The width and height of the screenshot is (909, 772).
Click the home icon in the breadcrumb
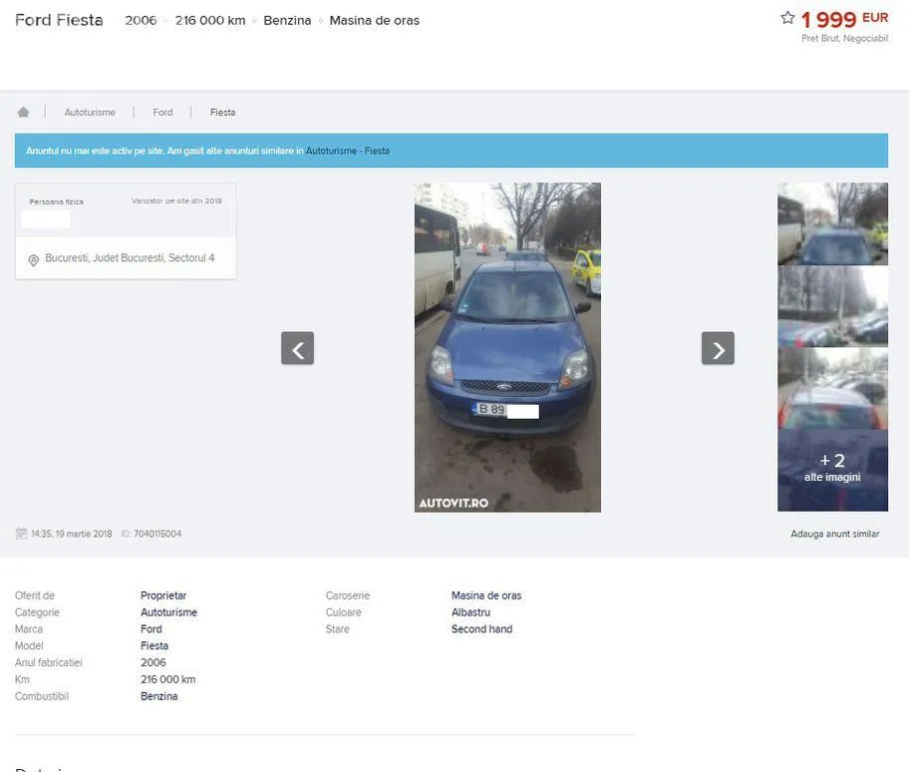pyautogui.click(x=23, y=112)
